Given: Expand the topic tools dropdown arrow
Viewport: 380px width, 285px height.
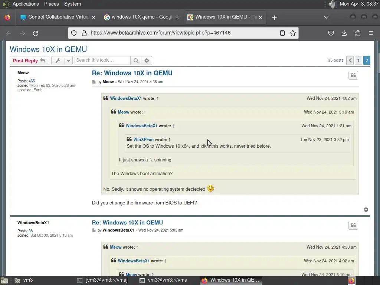Looking at the screenshot, I should 68,60.
